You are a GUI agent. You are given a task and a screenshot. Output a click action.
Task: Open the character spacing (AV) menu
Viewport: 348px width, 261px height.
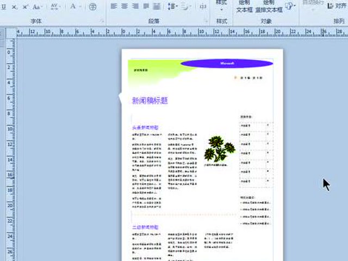55,7
